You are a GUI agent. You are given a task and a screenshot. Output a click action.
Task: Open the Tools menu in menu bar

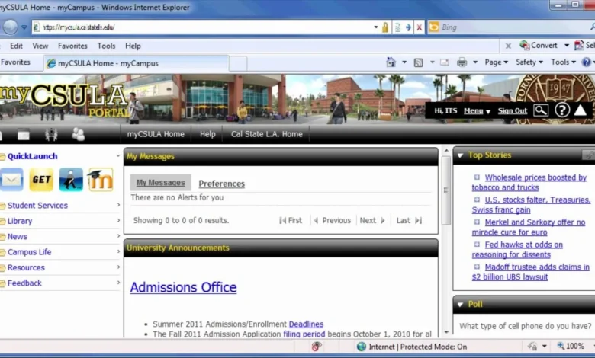pos(106,46)
